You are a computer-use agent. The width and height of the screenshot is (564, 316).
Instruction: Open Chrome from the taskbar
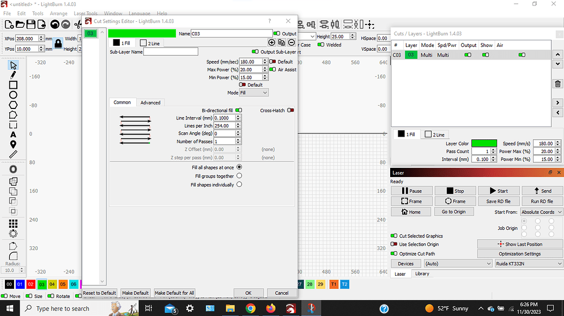[x=250, y=308]
